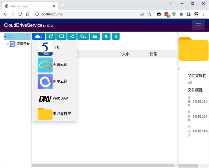
Task: Reload the browser page
Action: point(20,14)
